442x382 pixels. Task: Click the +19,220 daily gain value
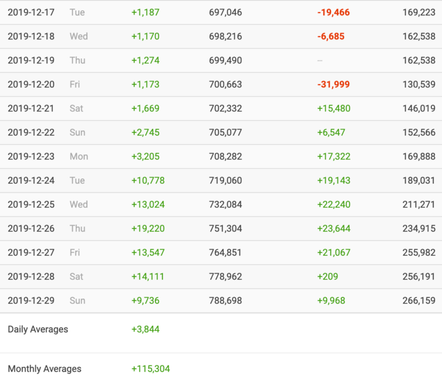[148, 229]
